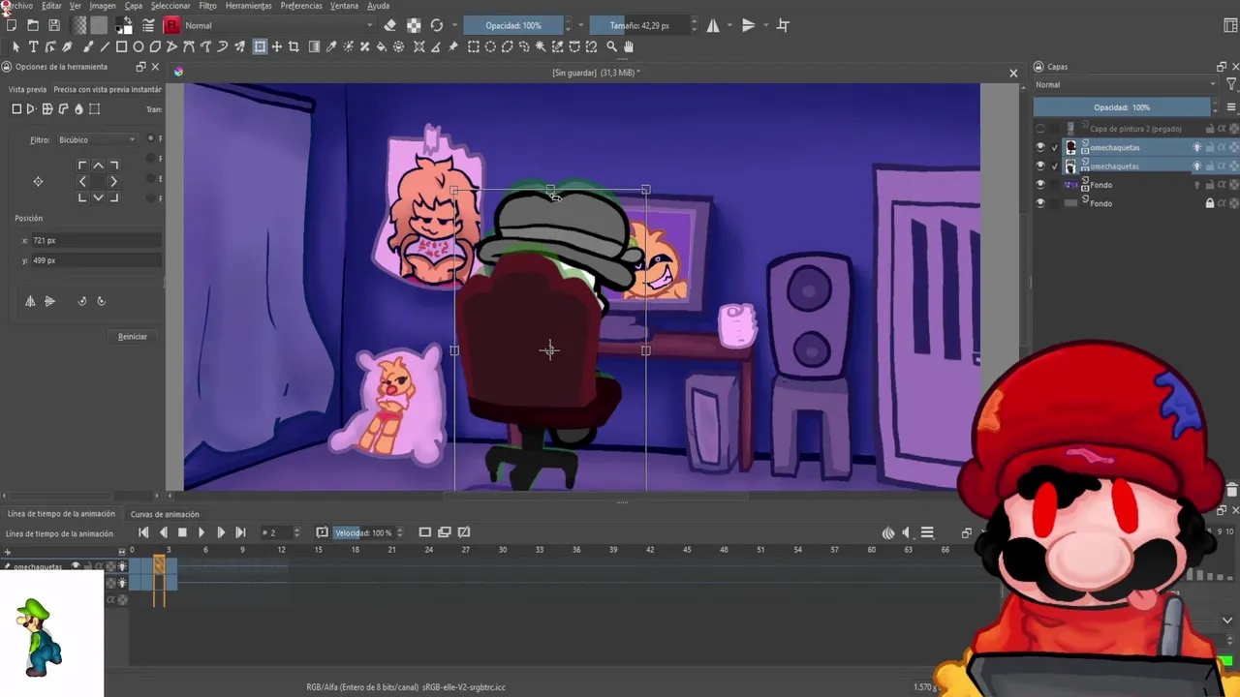Select the Freehand Brush tool

(87, 46)
